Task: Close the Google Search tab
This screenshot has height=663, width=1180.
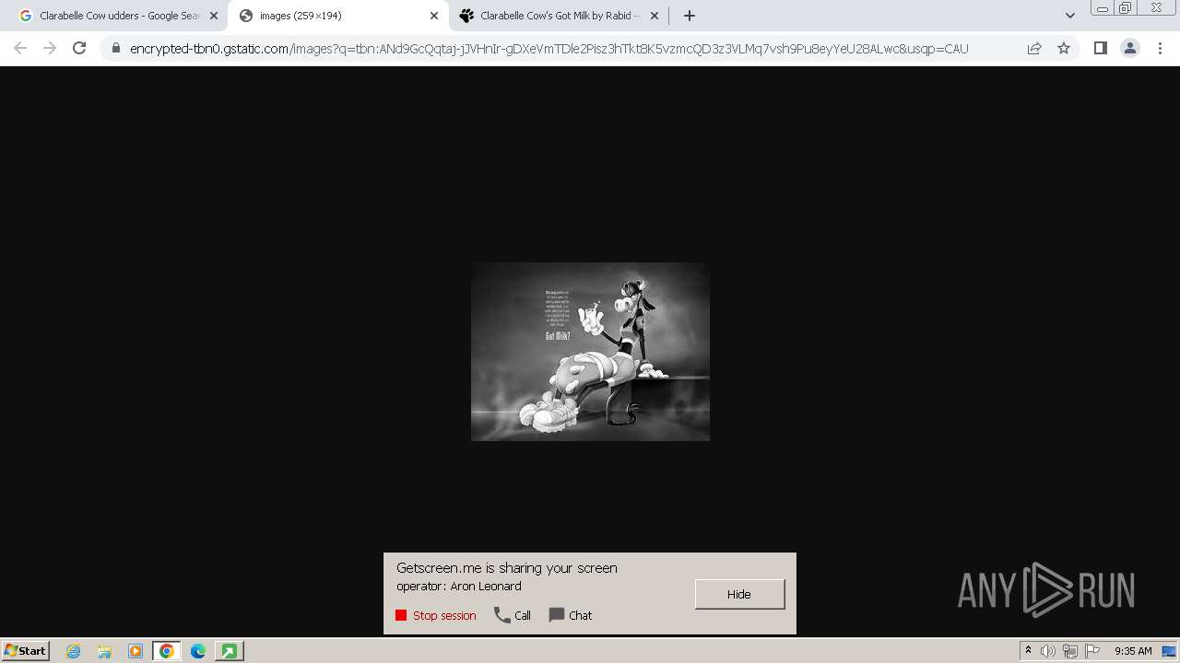Action: coord(214,16)
